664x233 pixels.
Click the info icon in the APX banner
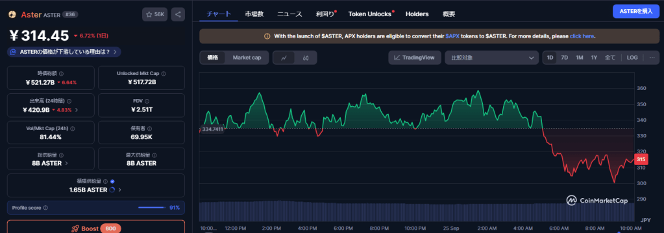point(267,36)
